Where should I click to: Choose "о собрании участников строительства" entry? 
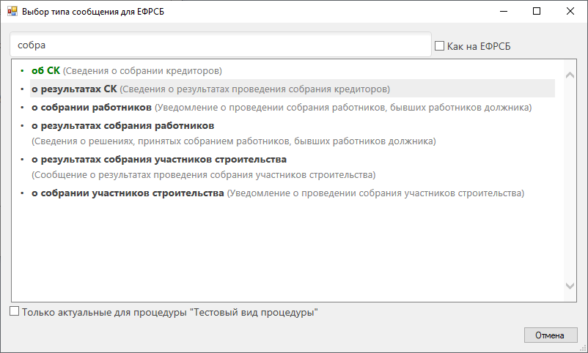click(128, 193)
